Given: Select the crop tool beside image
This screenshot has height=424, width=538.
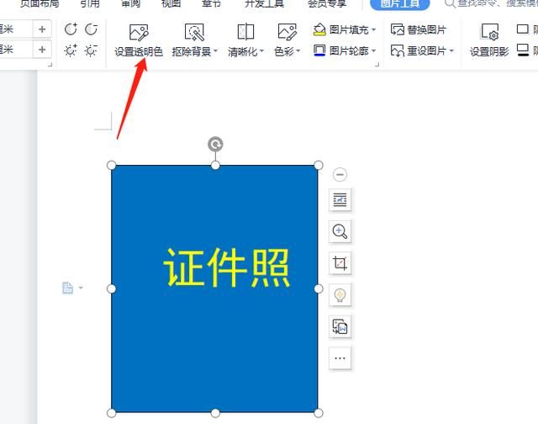Looking at the screenshot, I should pos(340,263).
